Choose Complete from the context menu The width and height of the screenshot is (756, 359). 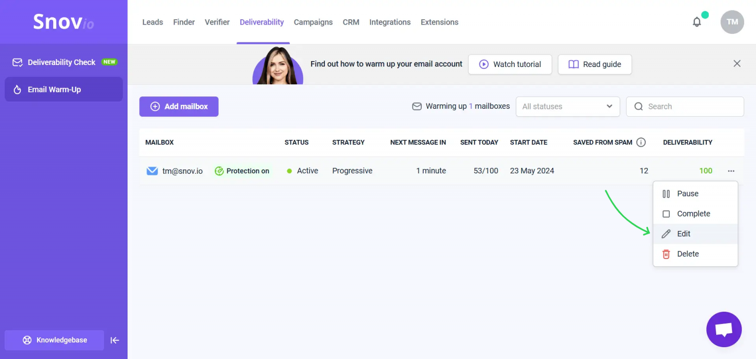coord(695,214)
